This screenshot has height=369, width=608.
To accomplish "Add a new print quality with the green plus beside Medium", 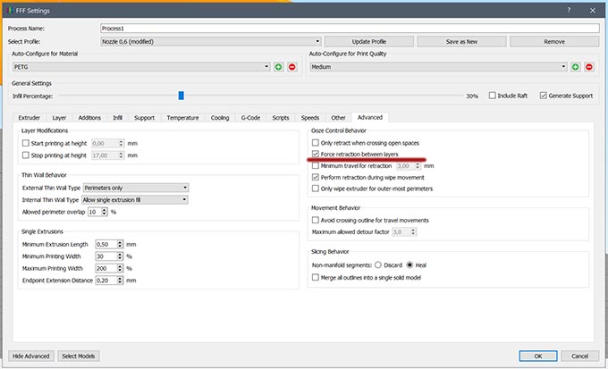I will (576, 67).
